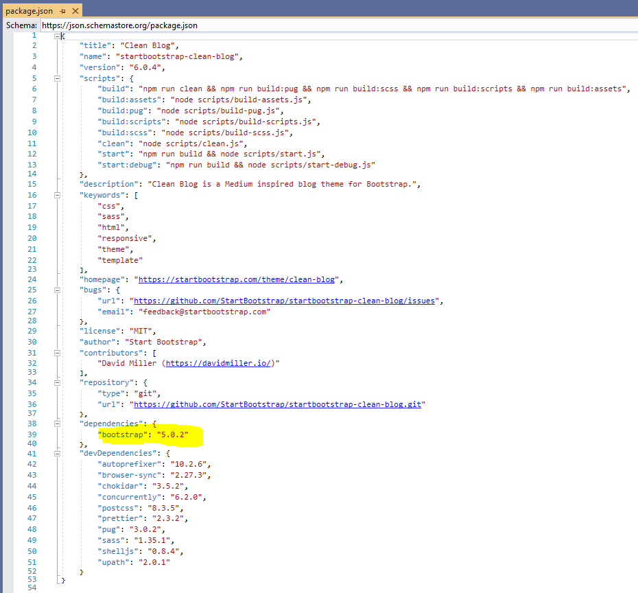Click the "browser-sync" devDependency key

[x=130, y=476]
